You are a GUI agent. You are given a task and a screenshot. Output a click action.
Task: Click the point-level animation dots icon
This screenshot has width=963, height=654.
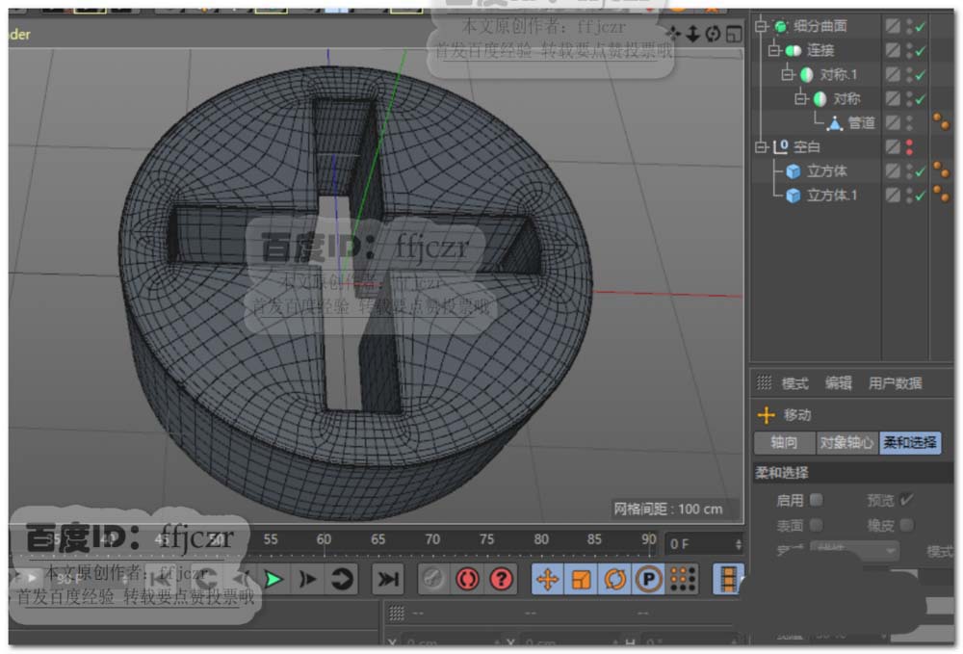[x=682, y=579]
